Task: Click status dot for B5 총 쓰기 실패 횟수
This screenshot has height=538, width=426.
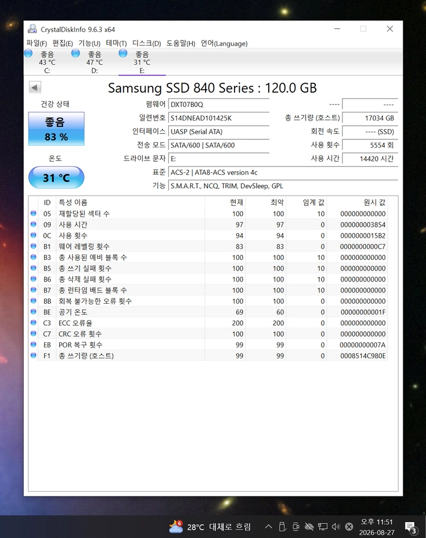Action: [34, 268]
